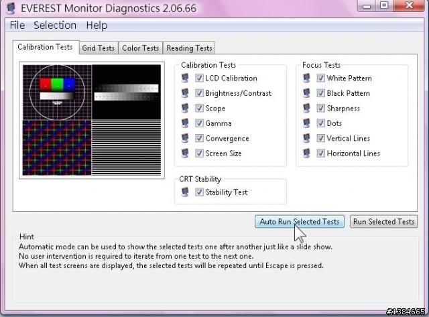
Task: Uncheck the Horizontal Lines checkbox
Action: pyautogui.click(x=320, y=153)
